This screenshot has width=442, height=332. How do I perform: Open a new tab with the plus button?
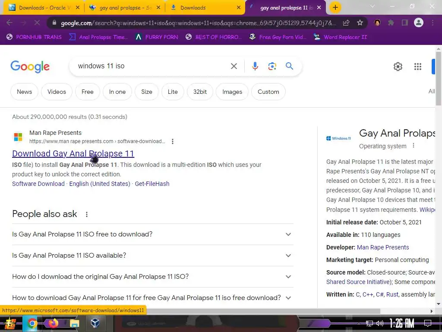pos(335,8)
